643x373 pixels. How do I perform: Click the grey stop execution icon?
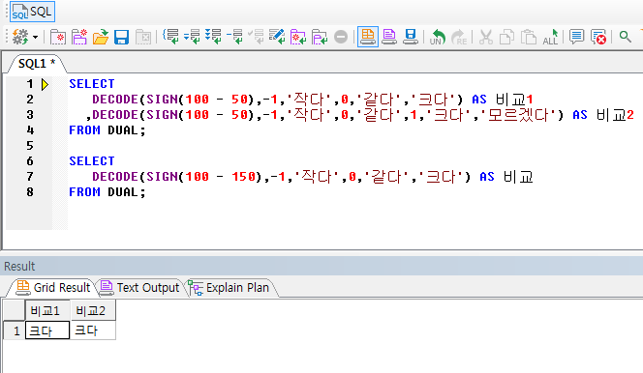point(341,38)
